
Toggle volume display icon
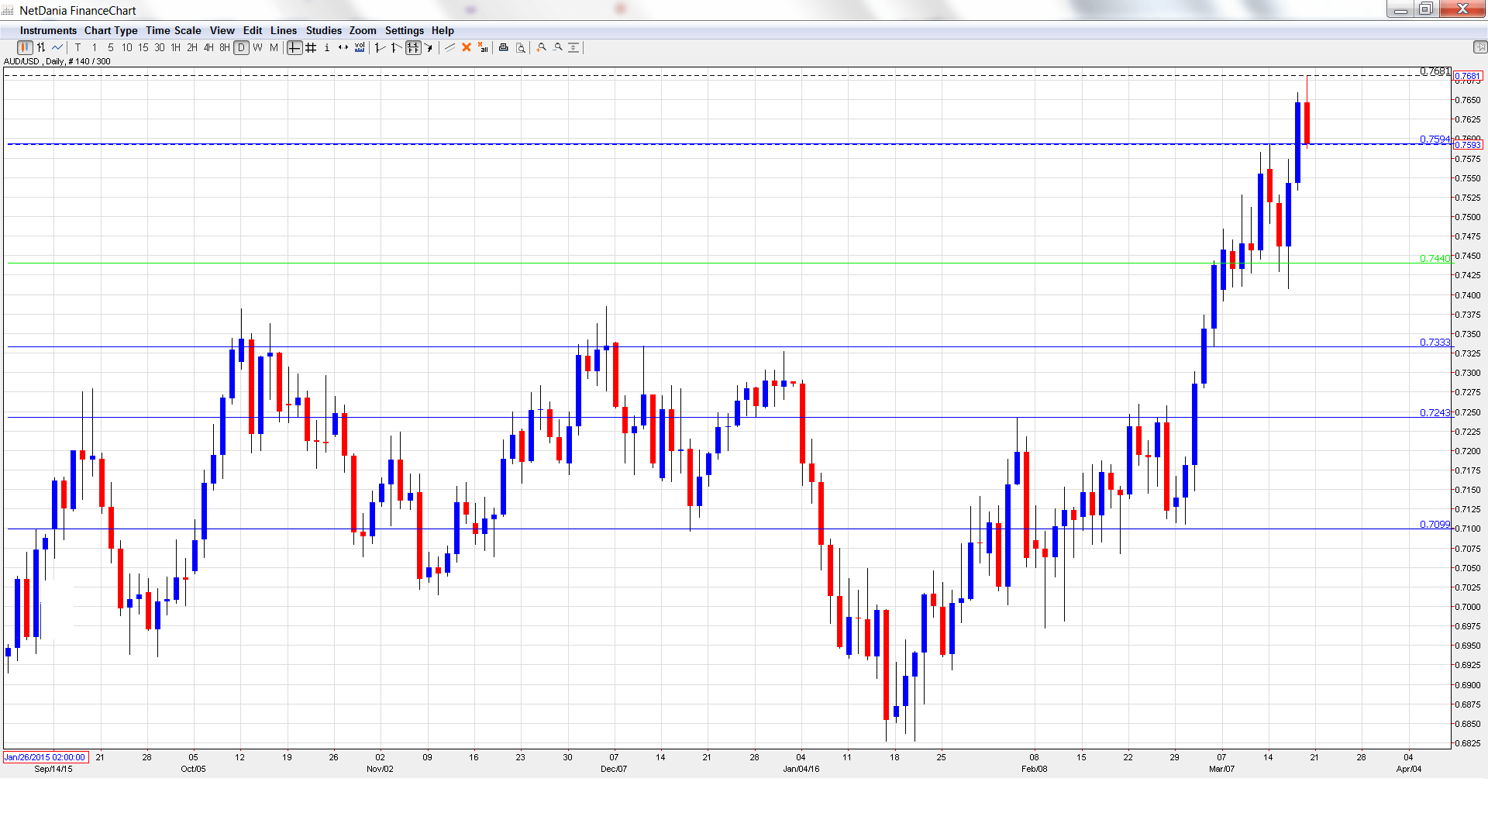[360, 48]
